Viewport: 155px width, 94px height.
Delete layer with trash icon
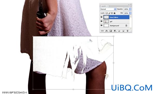(127, 31)
